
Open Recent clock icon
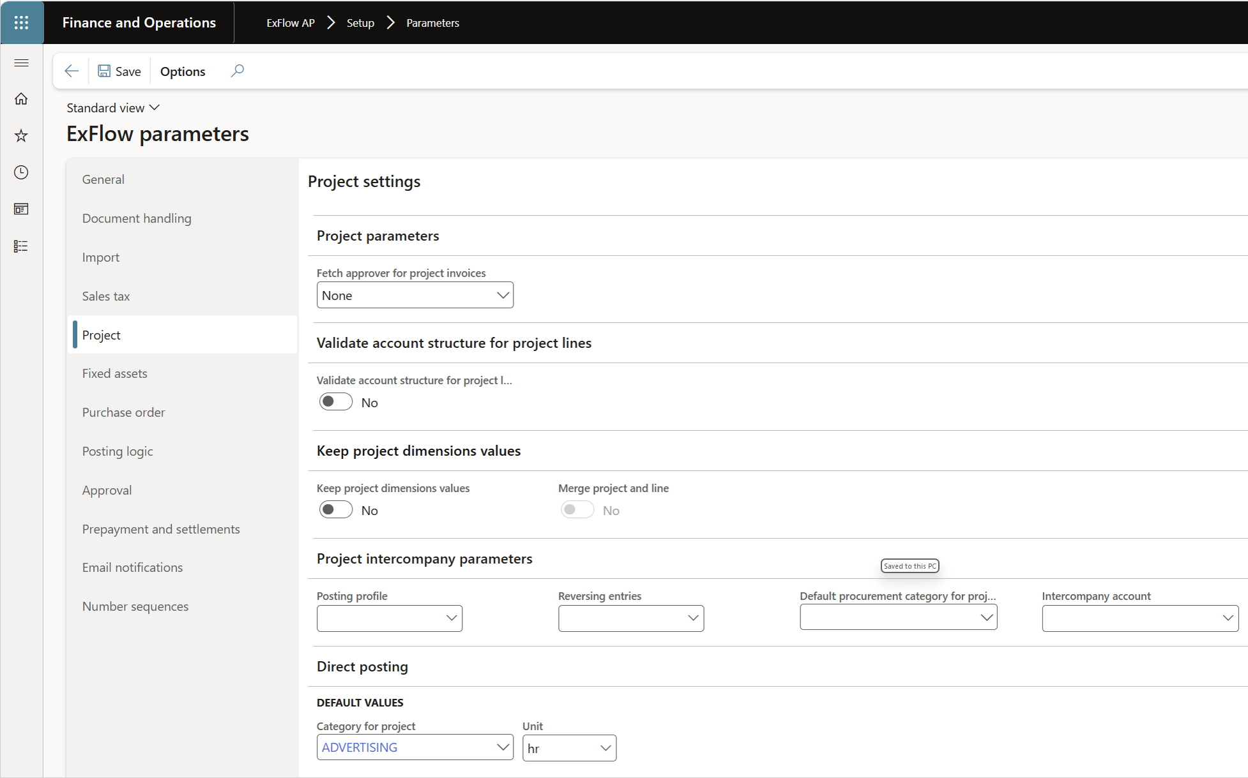[22, 172]
